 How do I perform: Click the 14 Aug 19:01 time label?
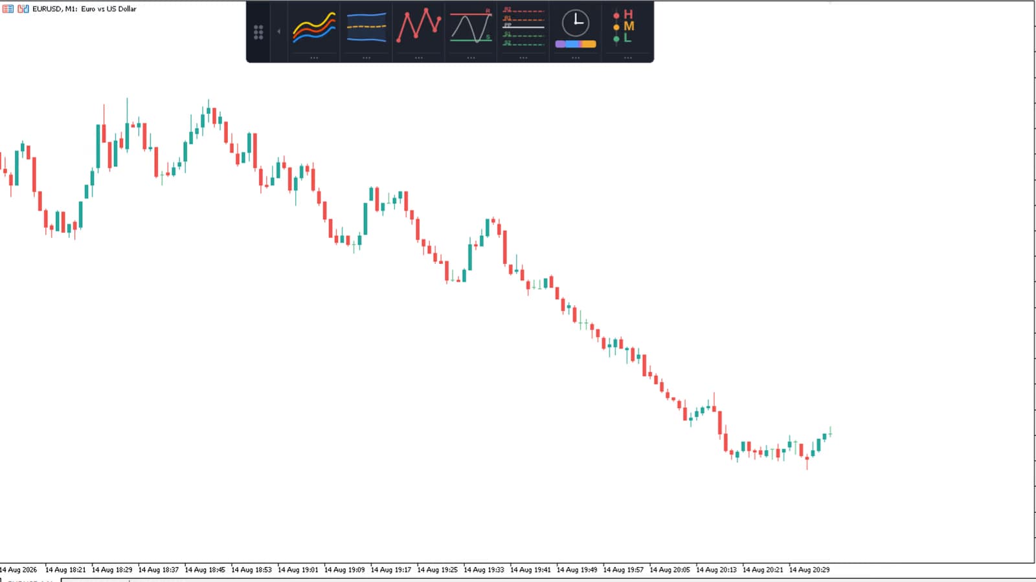(x=298, y=570)
